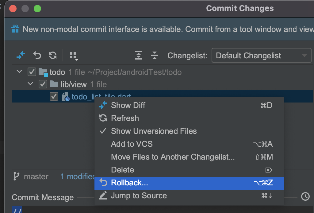Open commit message history clock icon

(305, 196)
